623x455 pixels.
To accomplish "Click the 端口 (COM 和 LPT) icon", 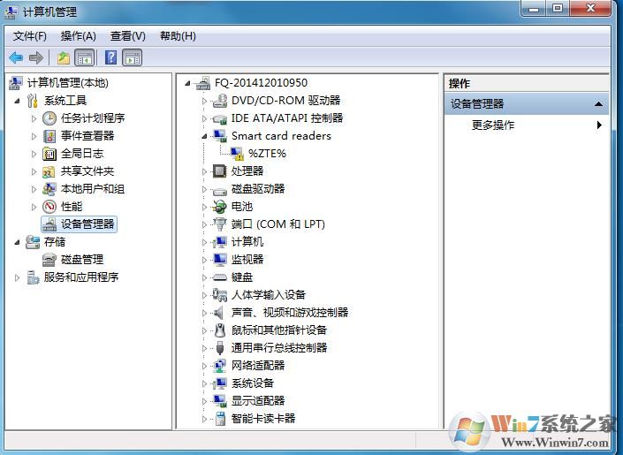I will [220, 224].
